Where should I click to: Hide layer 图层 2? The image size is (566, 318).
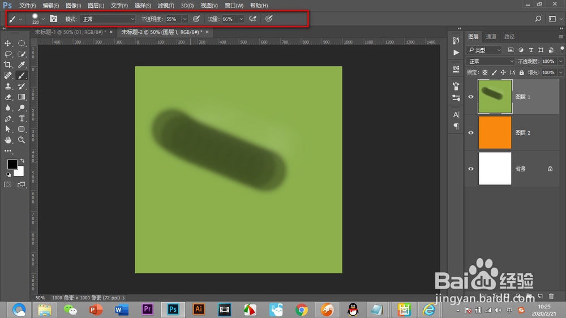[x=471, y=133]
